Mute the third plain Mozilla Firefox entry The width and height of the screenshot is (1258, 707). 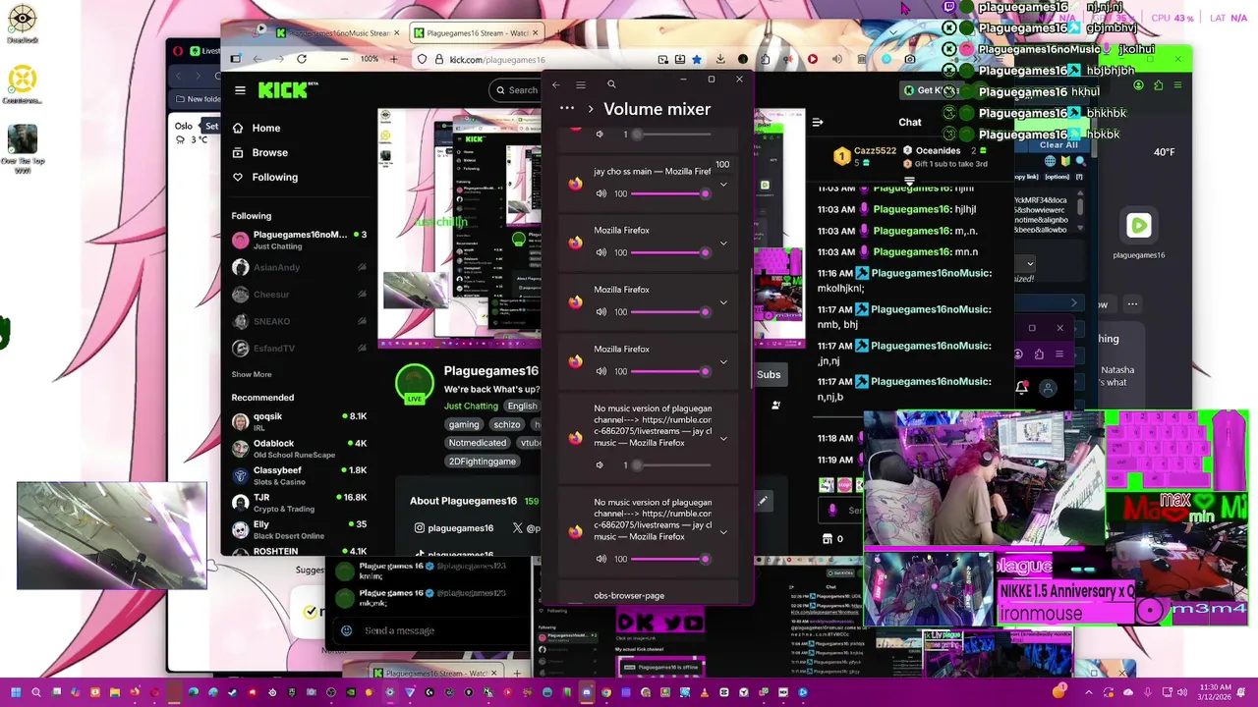[600, 371]
